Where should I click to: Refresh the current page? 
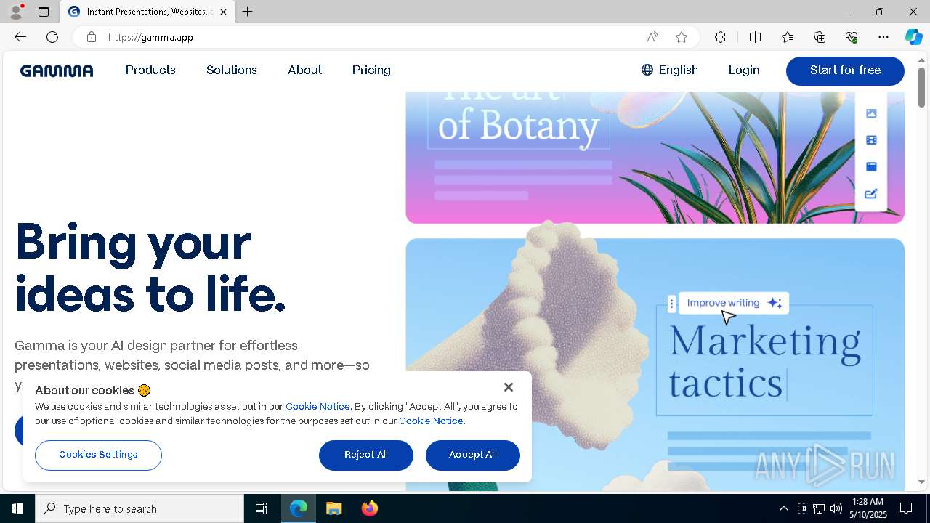[52, 37]
